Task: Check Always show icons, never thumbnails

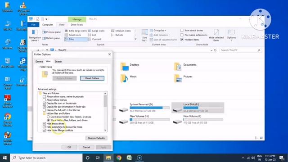Action: [x=44, y=97]
